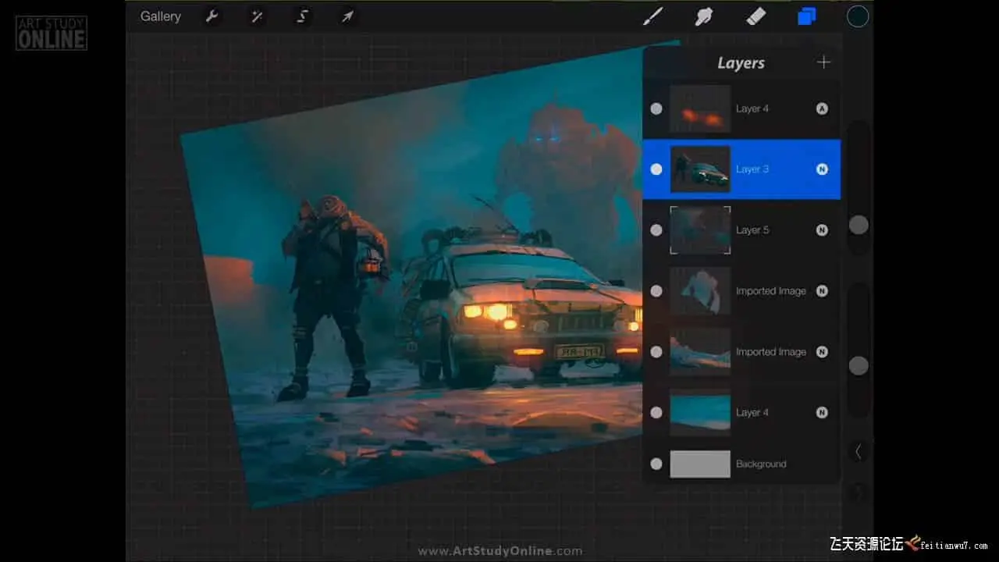Image resolution: width=999 pixels, height=562 pixels.
Task: Toggle visibility of top Layer 4
Action: click(656, 108)
